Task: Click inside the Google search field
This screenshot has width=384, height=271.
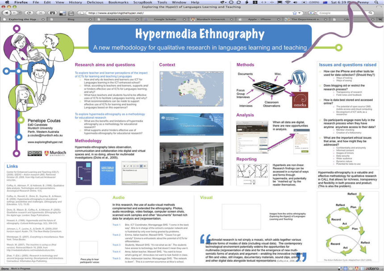Action: click(x=343, y=13)
